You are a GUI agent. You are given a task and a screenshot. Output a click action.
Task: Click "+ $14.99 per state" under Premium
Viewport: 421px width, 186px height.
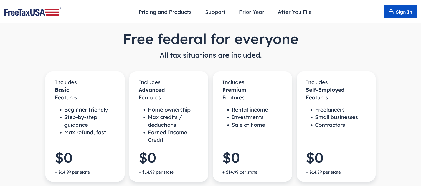coord(240,172)
